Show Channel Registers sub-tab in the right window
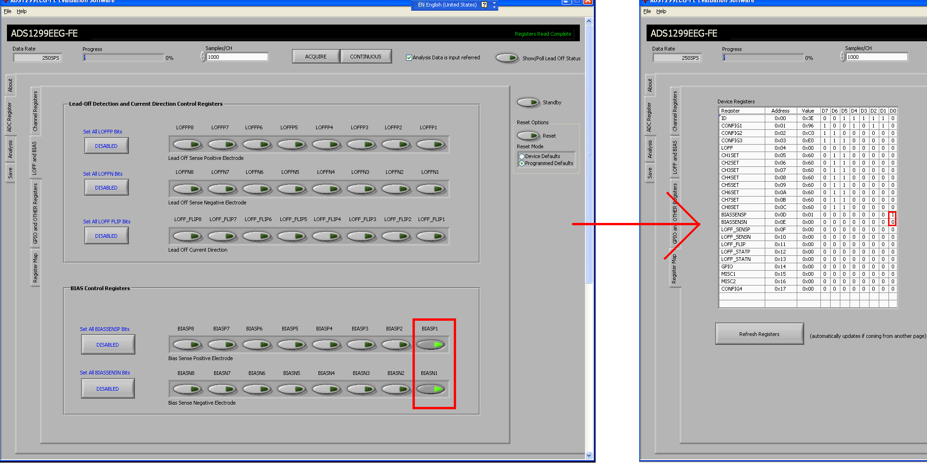The height and width of the screenshot is (463, 927). point(675,111)
